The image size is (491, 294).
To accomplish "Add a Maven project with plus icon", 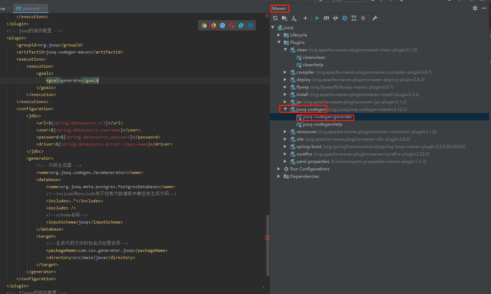I will 305,18.
